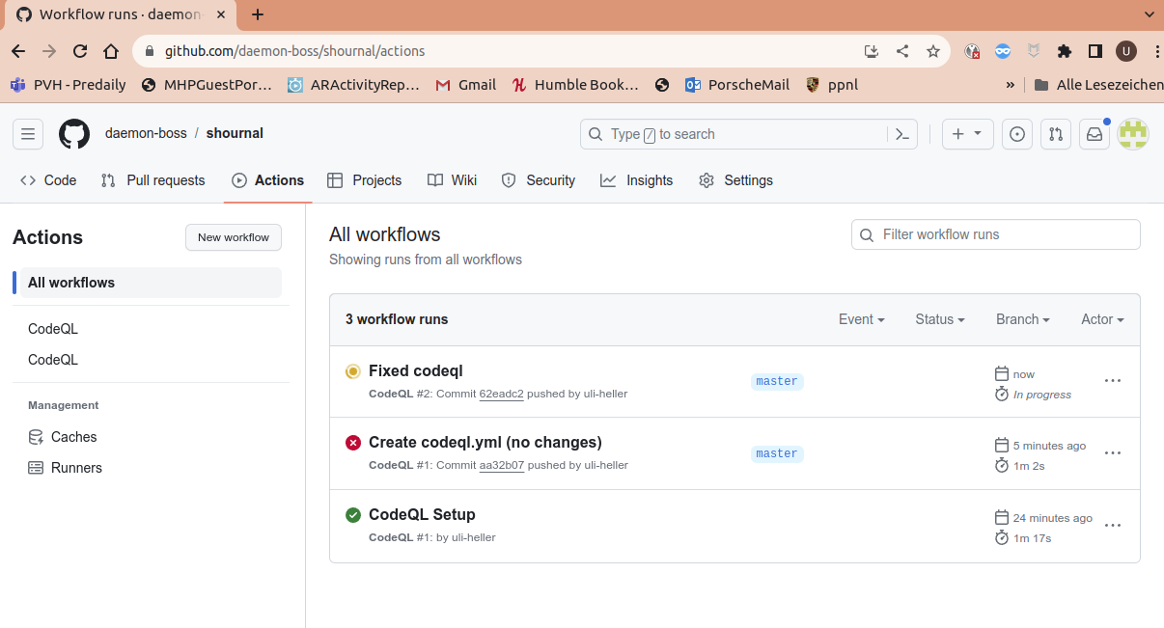This screenshot has width=1164, height=628.
Task: Open Chrome extensions puzzle icon
Action: pos(1065,51)
